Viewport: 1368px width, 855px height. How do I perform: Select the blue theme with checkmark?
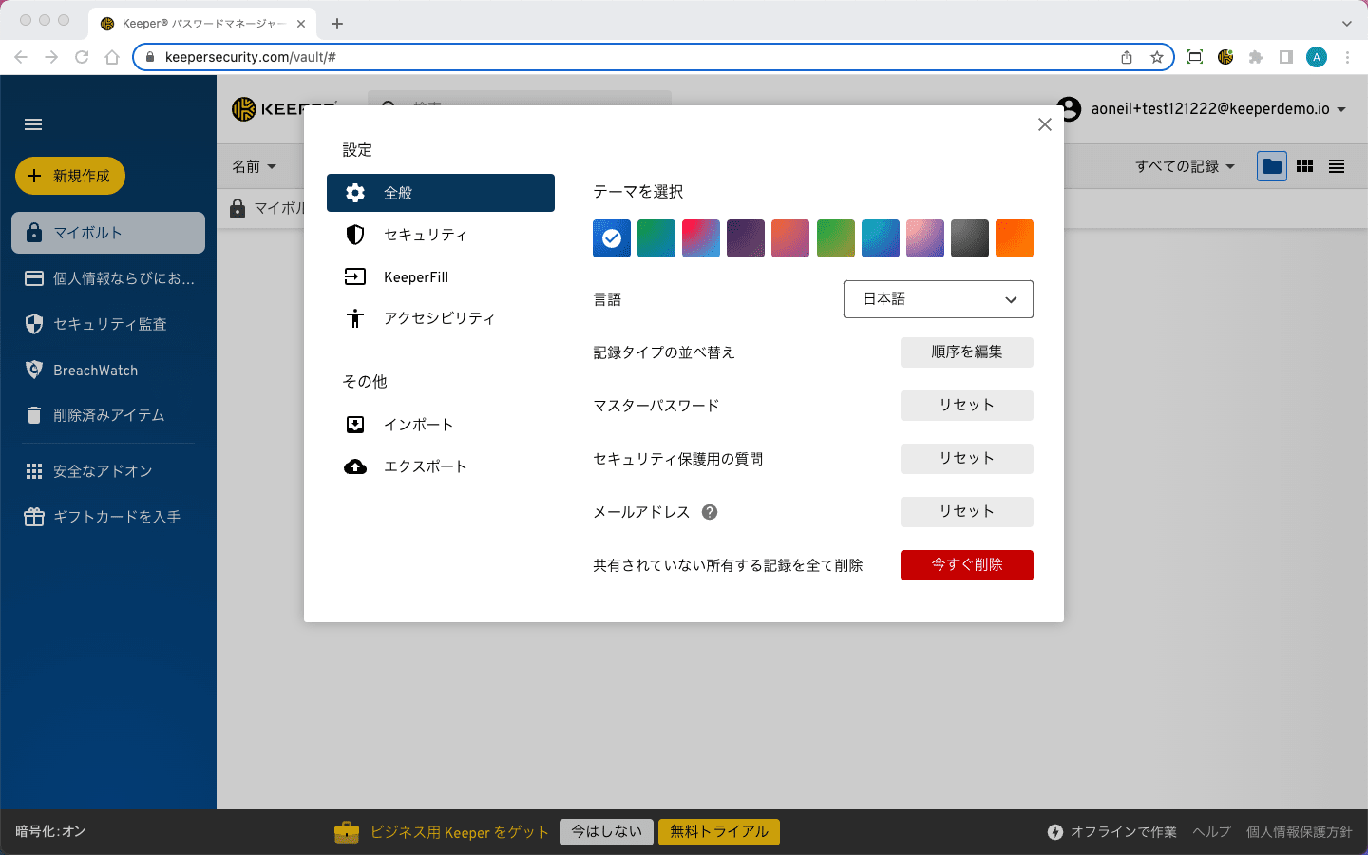pyautogui.click(x=612, y=238)
